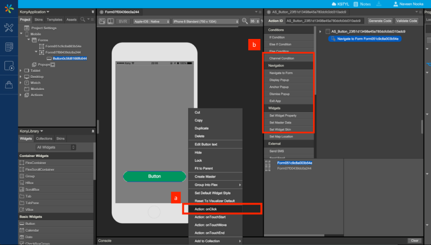Select Form07f00439dc0a244 in target form list
This screenshot has height=245, width=431.
point(294,169)
